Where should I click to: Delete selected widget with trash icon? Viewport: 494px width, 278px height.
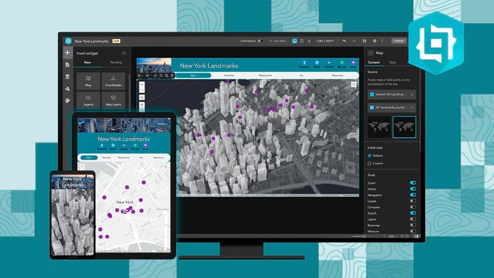pyautogui.click(x=172, y=75)
